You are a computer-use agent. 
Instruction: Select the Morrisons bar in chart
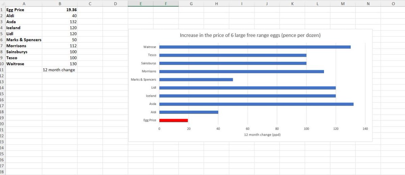(242, 71)
